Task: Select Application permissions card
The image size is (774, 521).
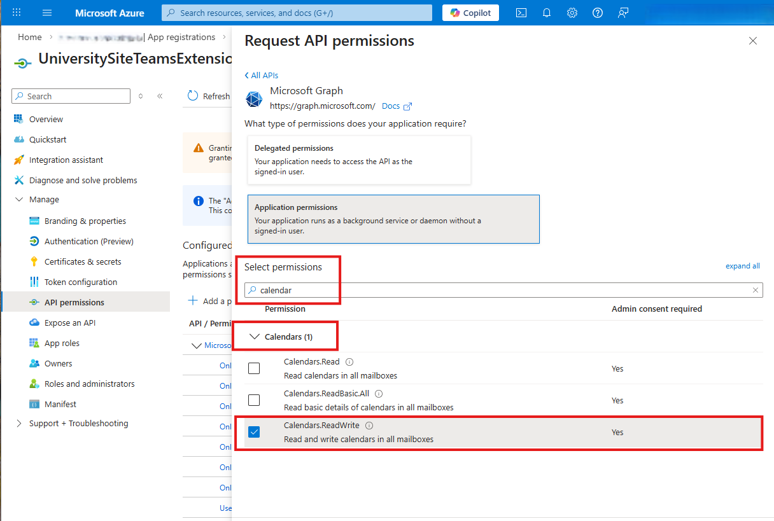Action: (393, 219)
